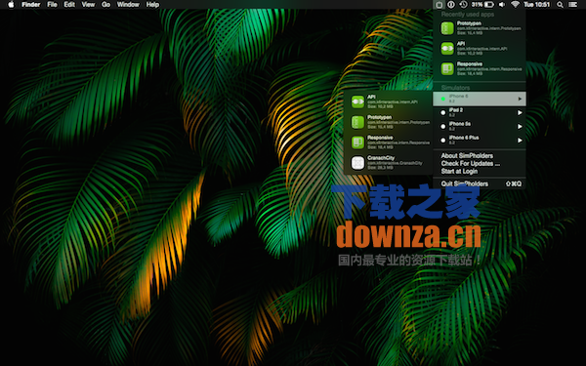Viewport: 586px width, 366px height.
Task: Open the View menu
Action: 88,5
